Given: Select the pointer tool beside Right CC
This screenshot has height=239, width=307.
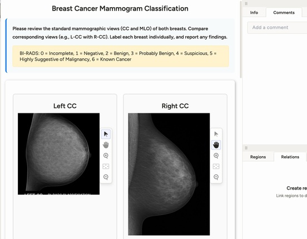Looking at the screenshot, I should [216, 135].
